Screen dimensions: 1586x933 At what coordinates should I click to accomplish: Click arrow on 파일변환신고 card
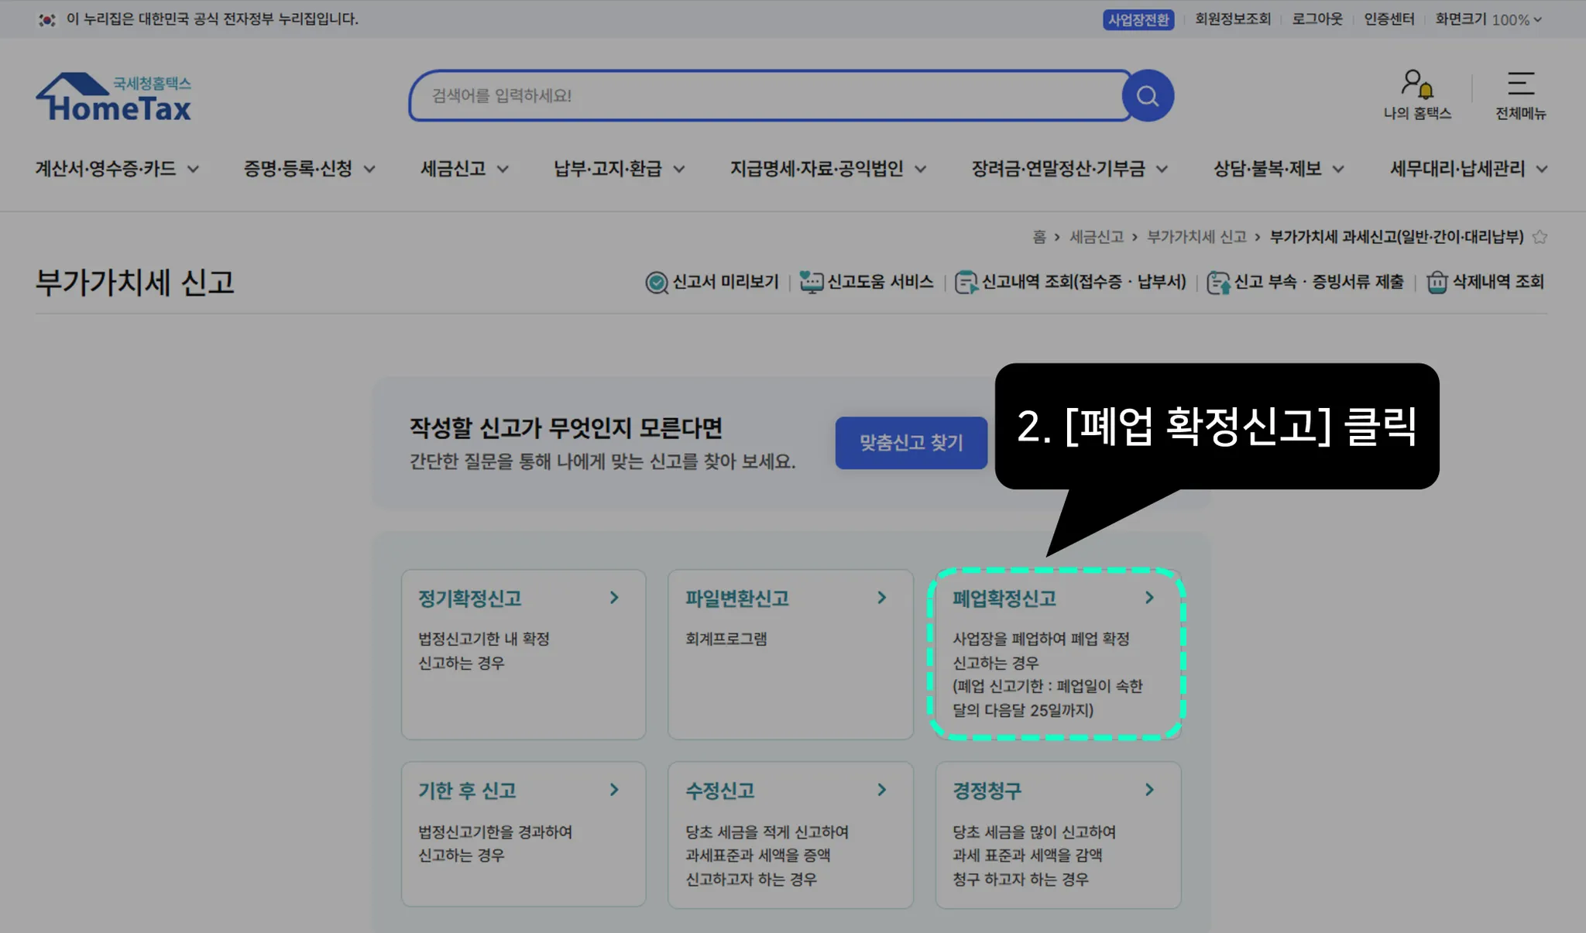[881, 598]
